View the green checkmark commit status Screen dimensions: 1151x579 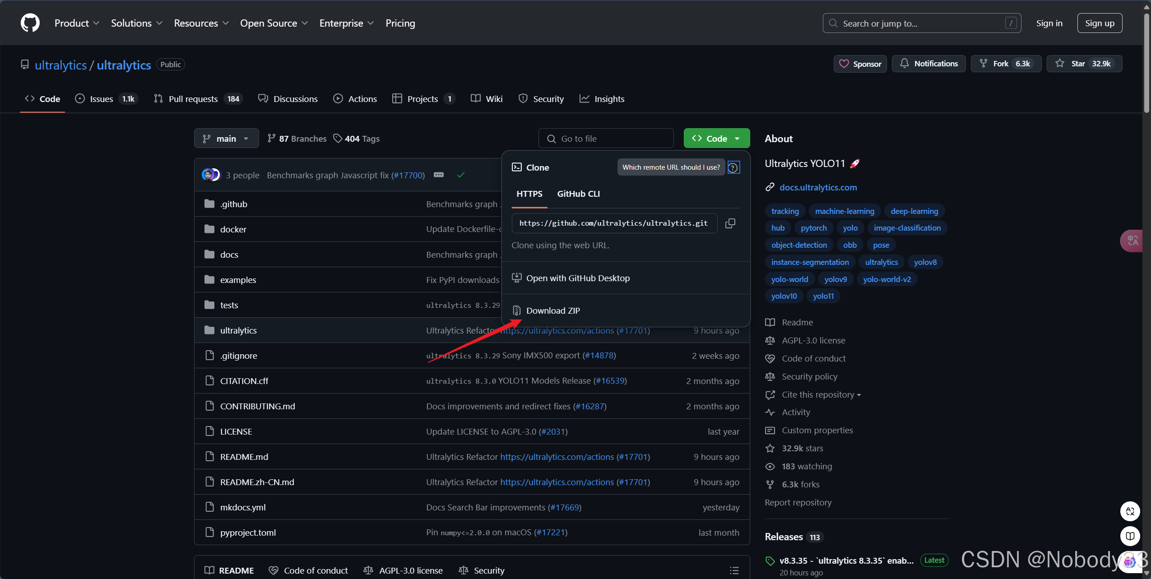pyautogui.click(x=460, y=175)
